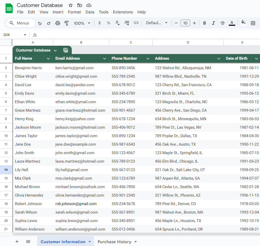This screenshot has width=260, height=246.
Task: Toggle italic formatting
Action: point(213,23)
